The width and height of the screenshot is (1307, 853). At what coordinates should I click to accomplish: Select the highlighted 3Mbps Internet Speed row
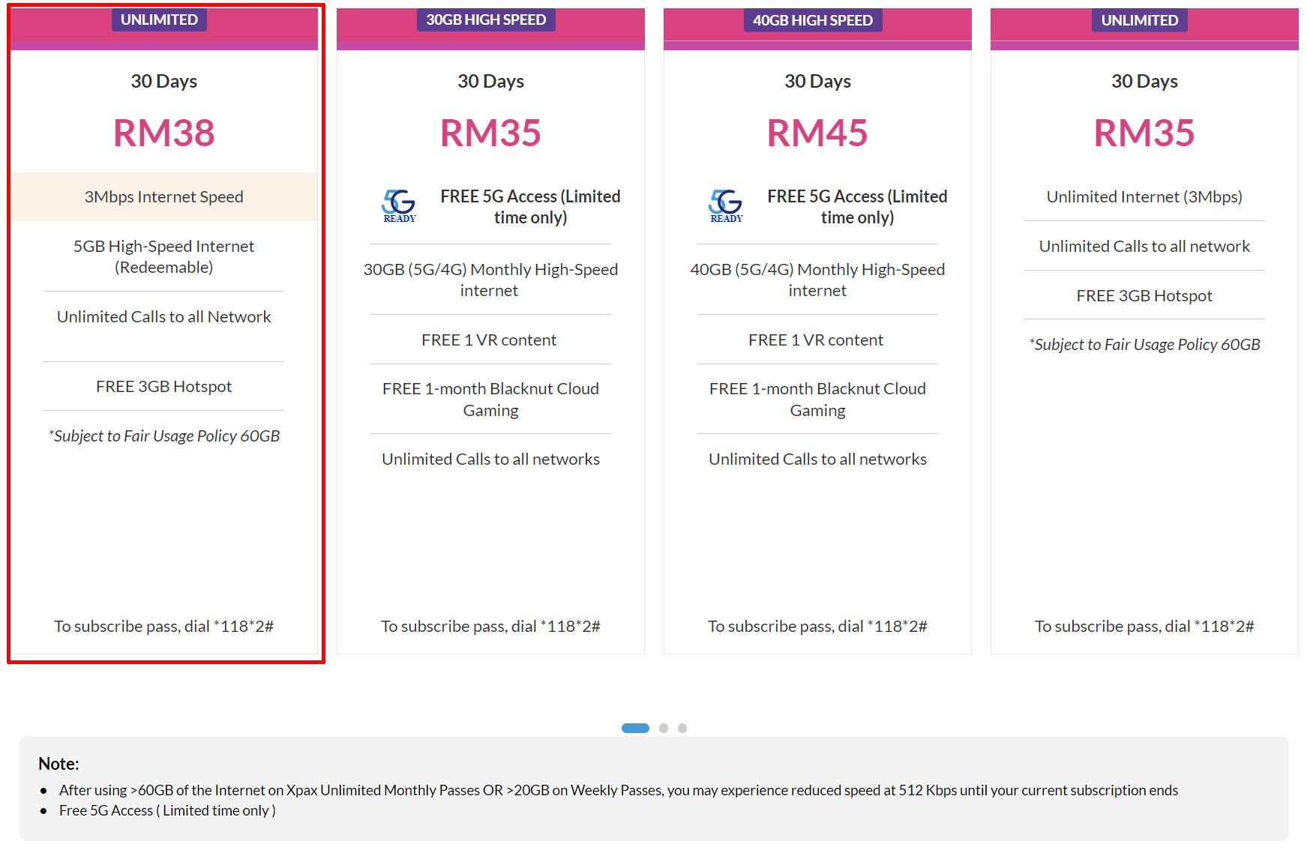click(163, 196)
